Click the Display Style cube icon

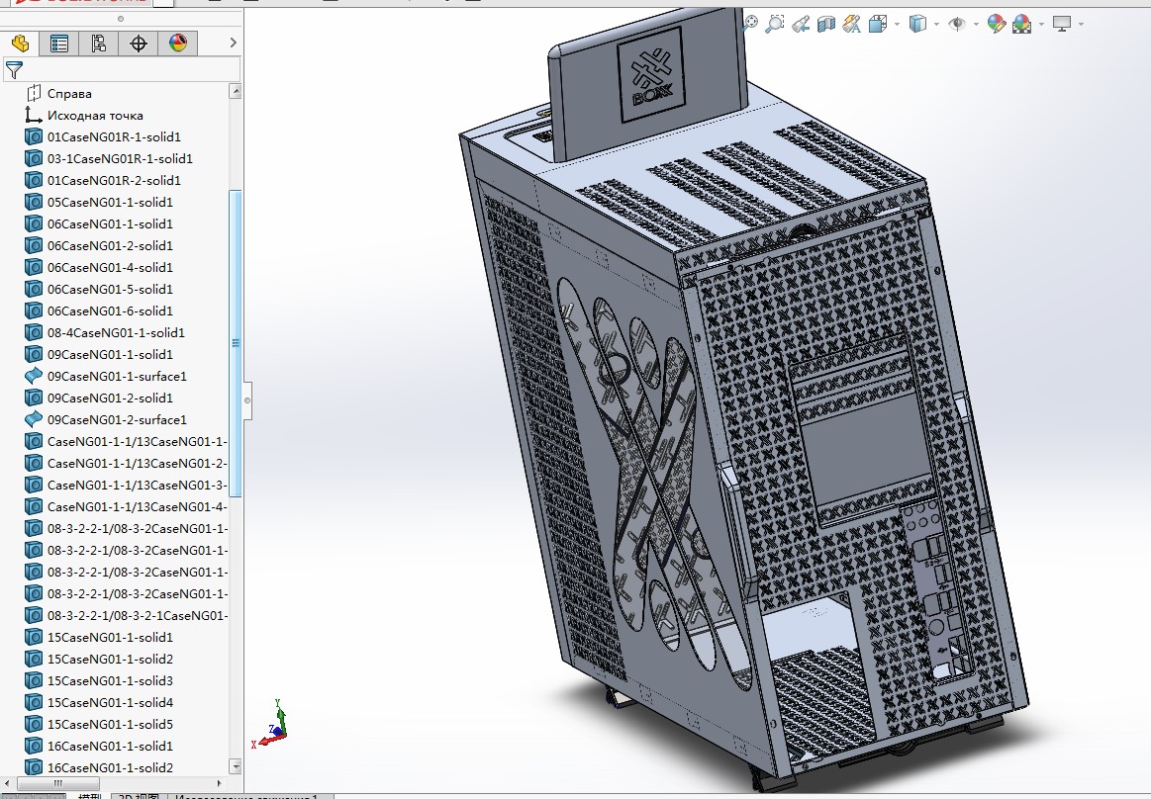[x=917, y=24]
